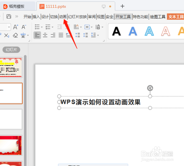Toggle align text left

[x=37, y=35]
